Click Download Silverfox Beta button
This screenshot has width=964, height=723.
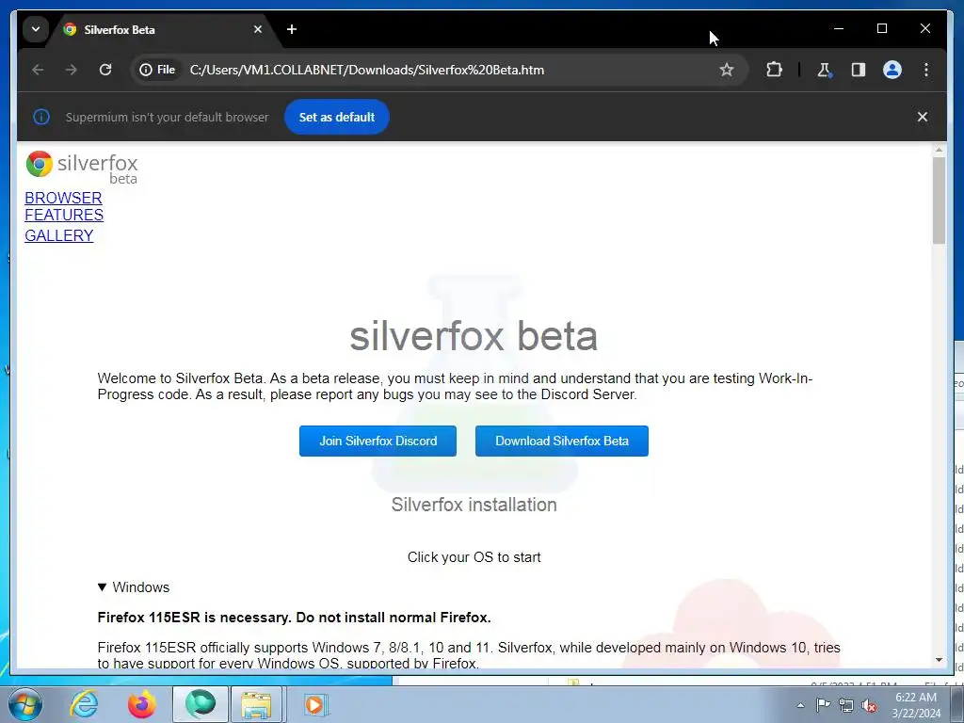(562, 441)
